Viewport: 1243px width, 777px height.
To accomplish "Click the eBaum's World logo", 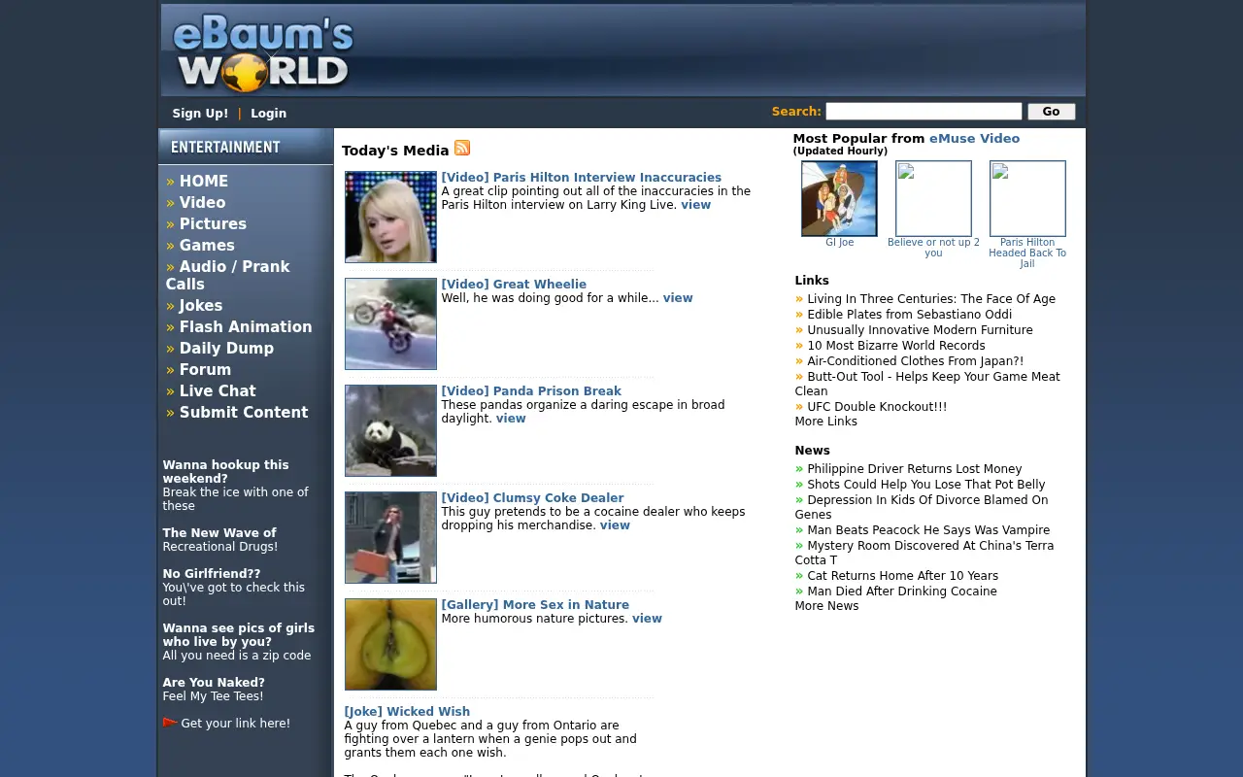I will tap(263, 55).
